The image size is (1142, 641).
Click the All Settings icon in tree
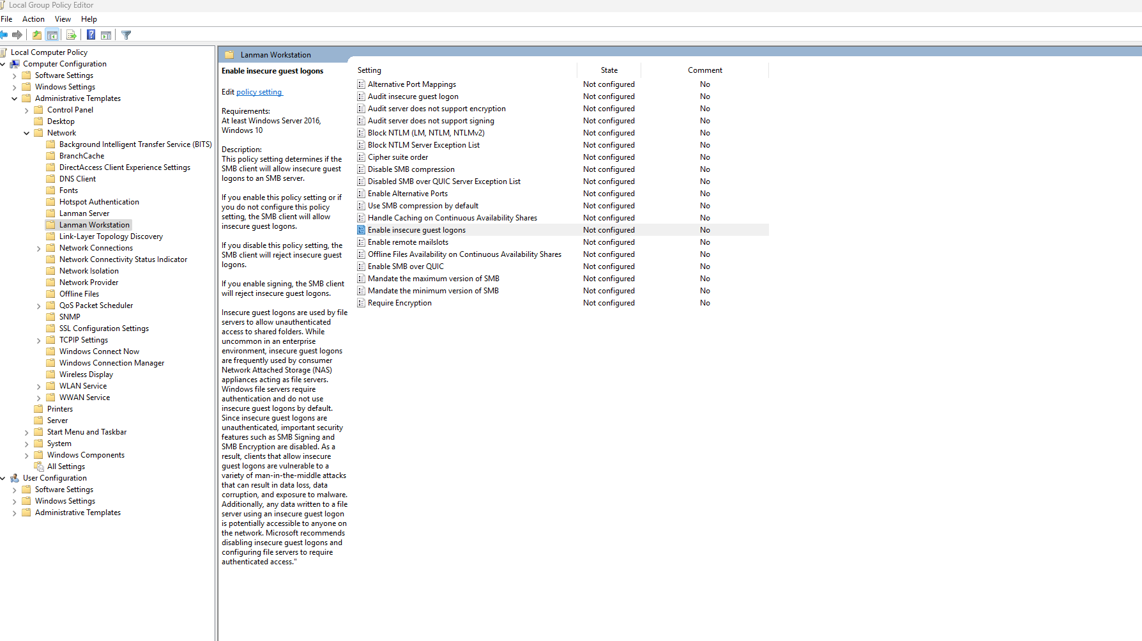[x=39, y=467]
